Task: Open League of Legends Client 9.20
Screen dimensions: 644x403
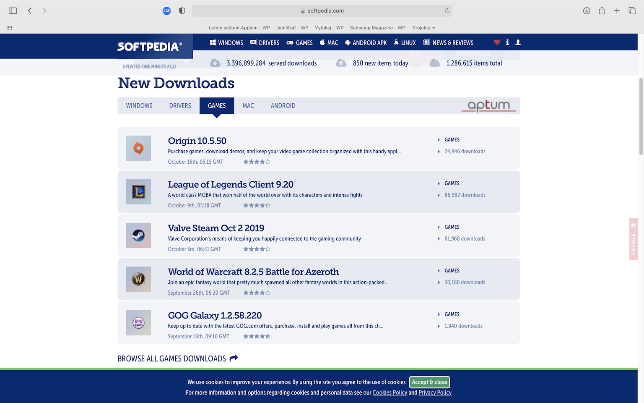Action: point(231,184)
